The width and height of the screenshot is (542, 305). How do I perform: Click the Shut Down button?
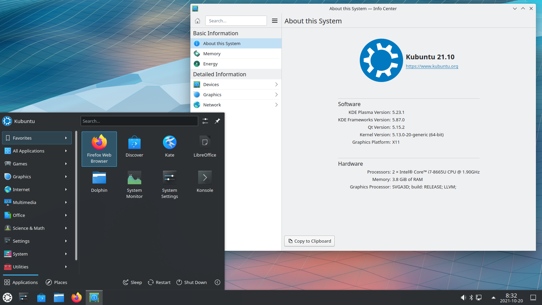tap(192, 282)
